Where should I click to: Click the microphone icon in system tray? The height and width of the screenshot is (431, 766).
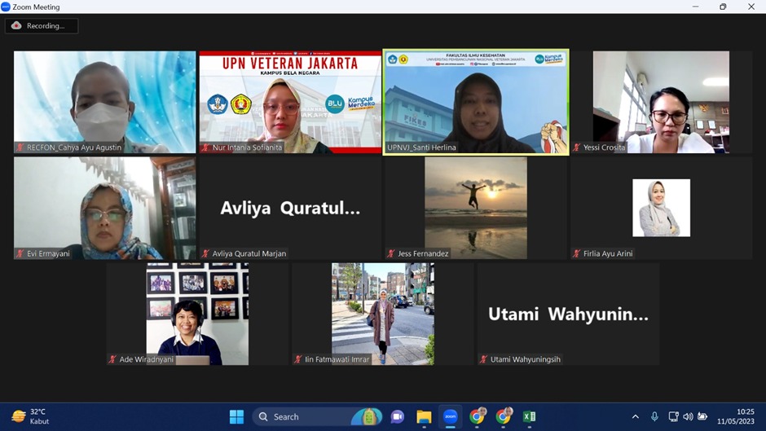pos(654,417)
